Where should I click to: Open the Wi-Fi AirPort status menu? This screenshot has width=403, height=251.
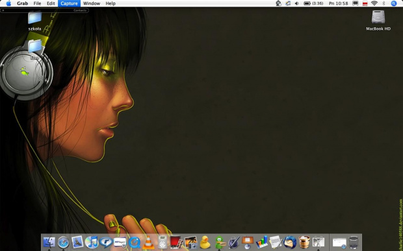[374, 3]
